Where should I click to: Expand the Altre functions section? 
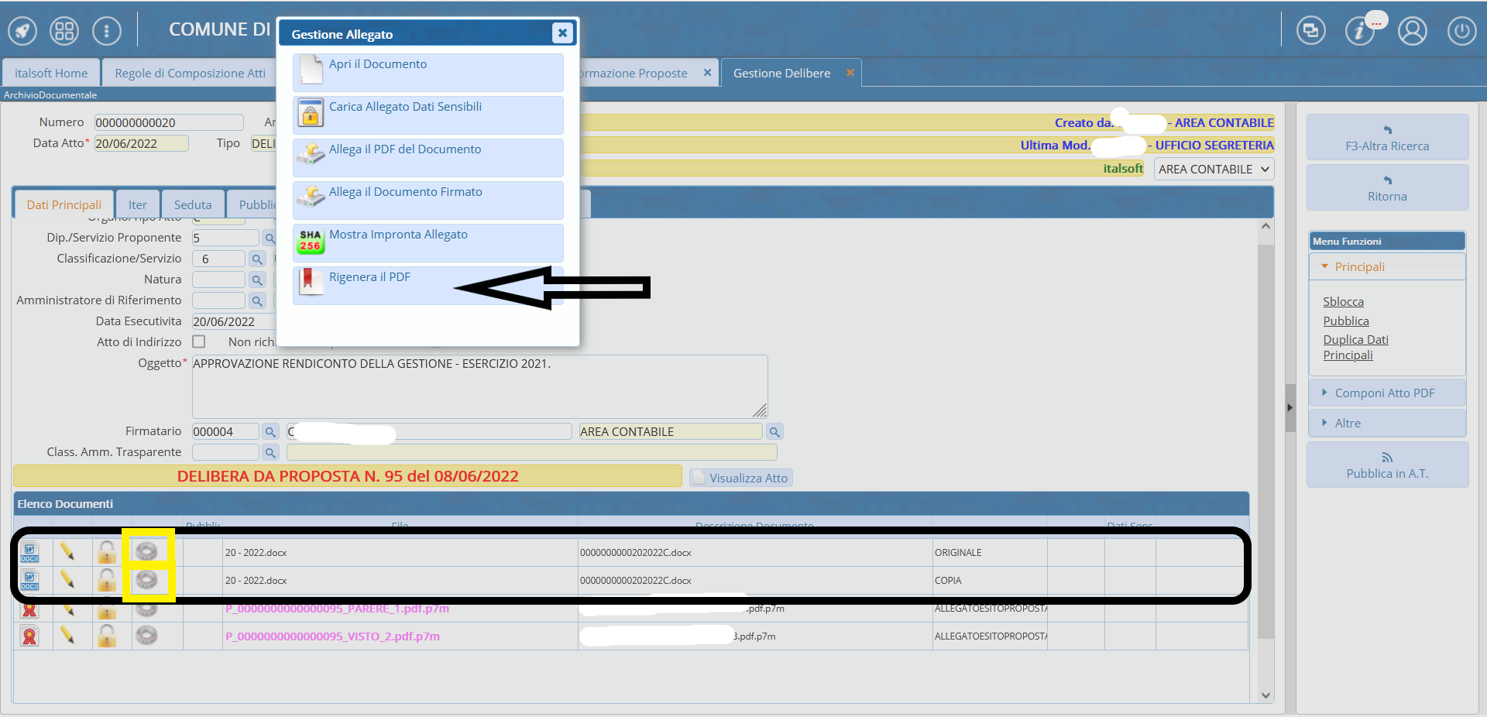(x=1347, y=424)
